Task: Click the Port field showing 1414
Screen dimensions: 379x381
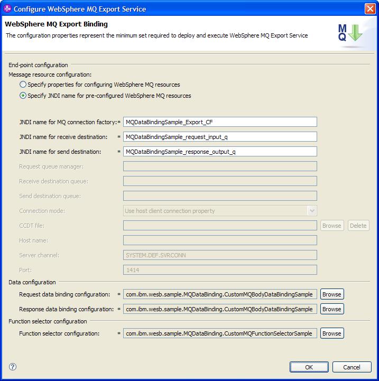Action: point(220,270)
